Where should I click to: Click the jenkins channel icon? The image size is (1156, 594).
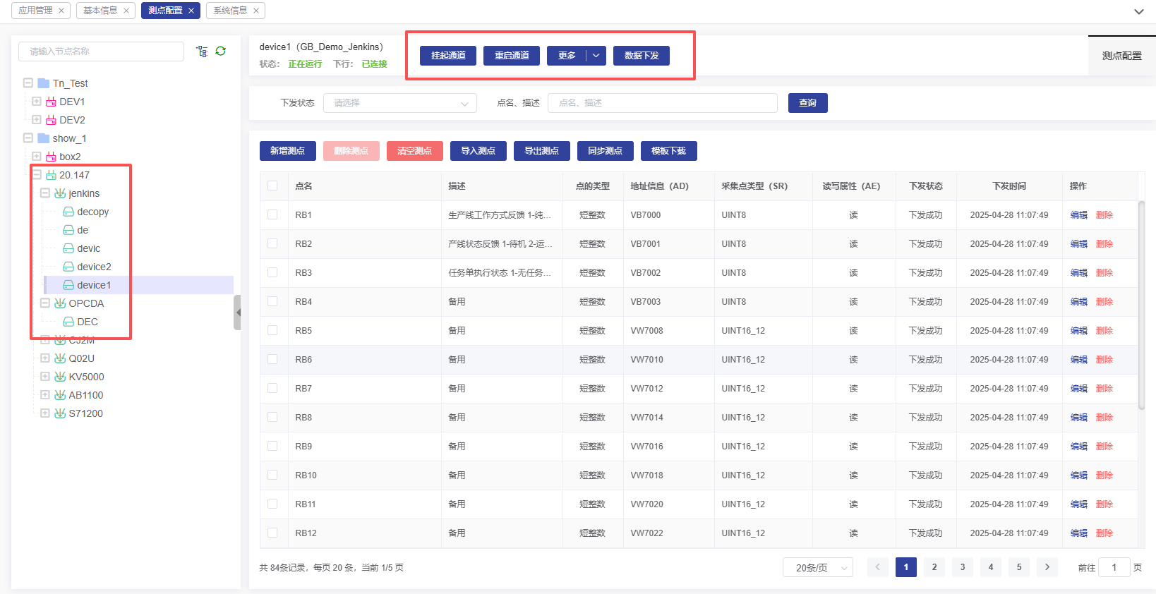[x=60, y=193]
